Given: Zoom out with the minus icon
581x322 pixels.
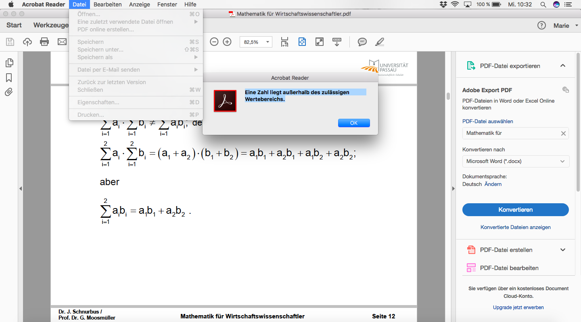Looking at the screenshot, I should coord(214,42).
